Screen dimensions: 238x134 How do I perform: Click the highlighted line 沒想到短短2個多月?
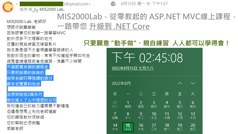click(25, 95)
